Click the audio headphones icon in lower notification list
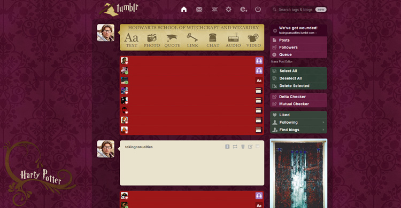Viewport: 401px width, 208px height. pyautogui.click(x=259, y=196)
